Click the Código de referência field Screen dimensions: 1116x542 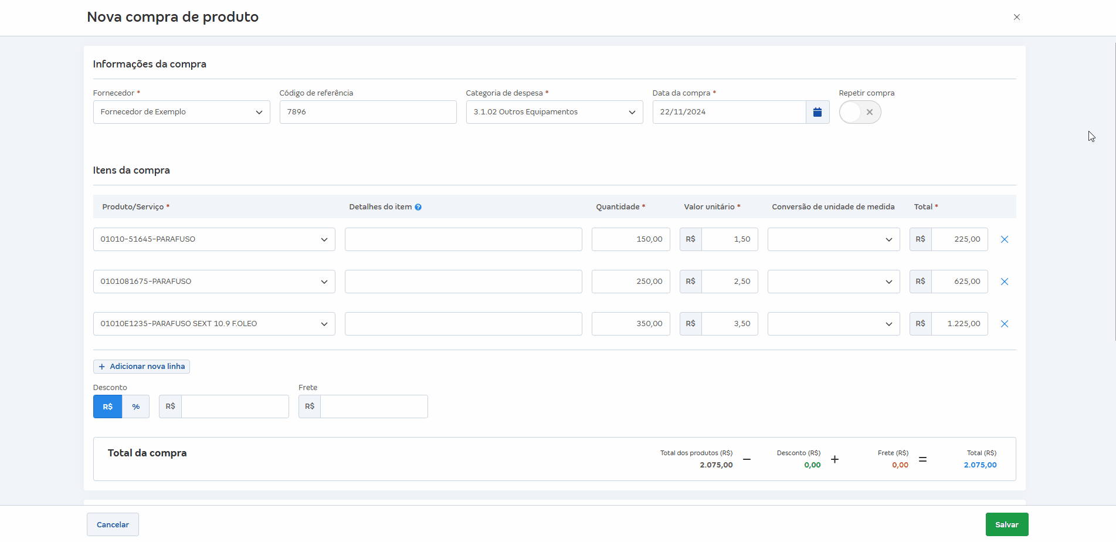point(368,112)
